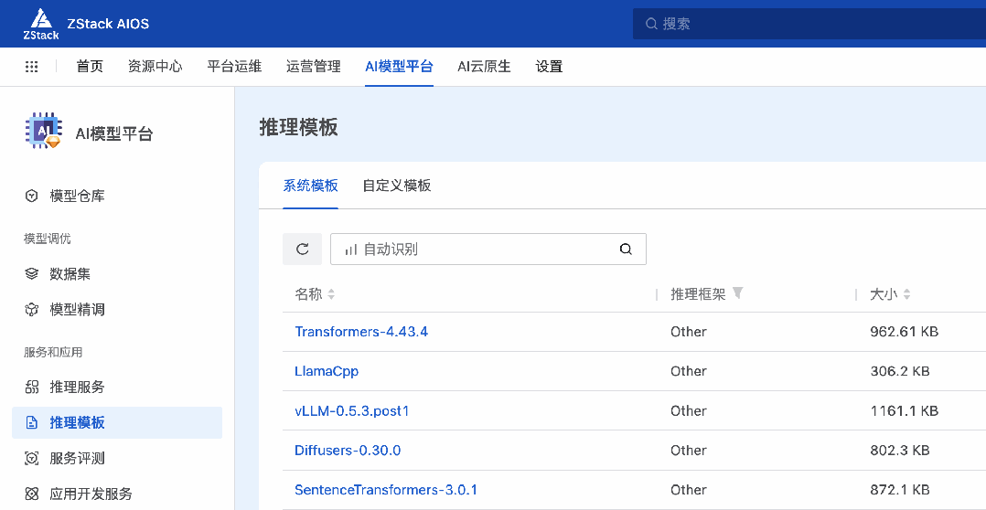
Task: Switch to the 自定义模板 tab
Action: coord(396,186)
